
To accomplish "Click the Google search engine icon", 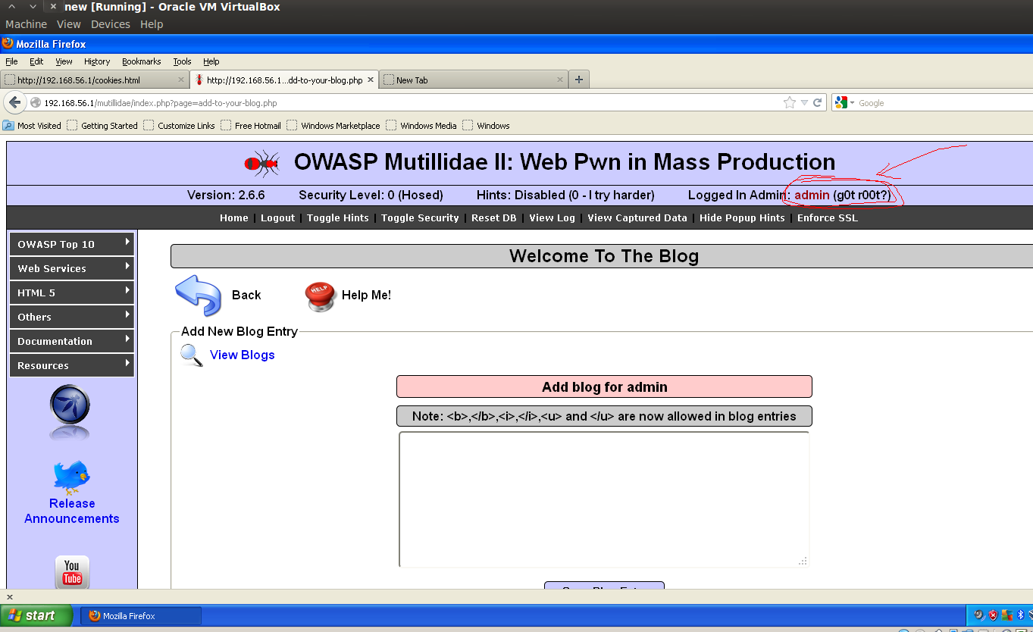I will 841,102.
